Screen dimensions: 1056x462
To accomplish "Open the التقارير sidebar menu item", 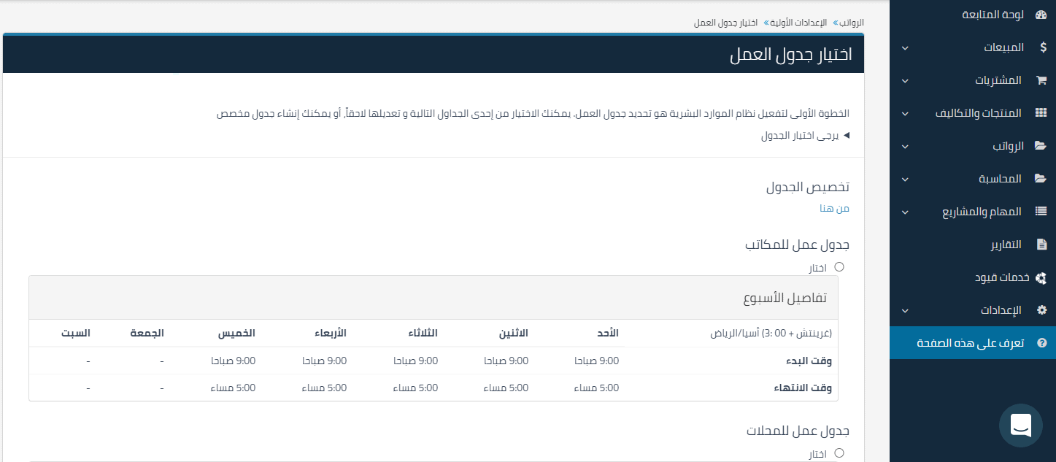I will click(x=1006, y=244).
